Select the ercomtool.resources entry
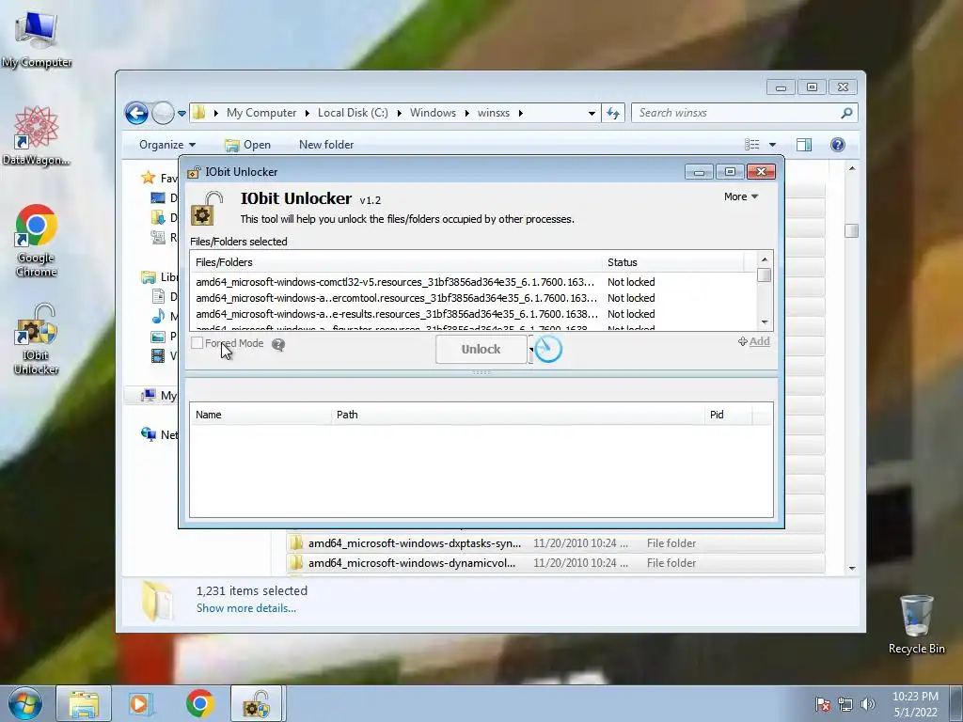This screenshot has height=722, width=963. (474, 298)
